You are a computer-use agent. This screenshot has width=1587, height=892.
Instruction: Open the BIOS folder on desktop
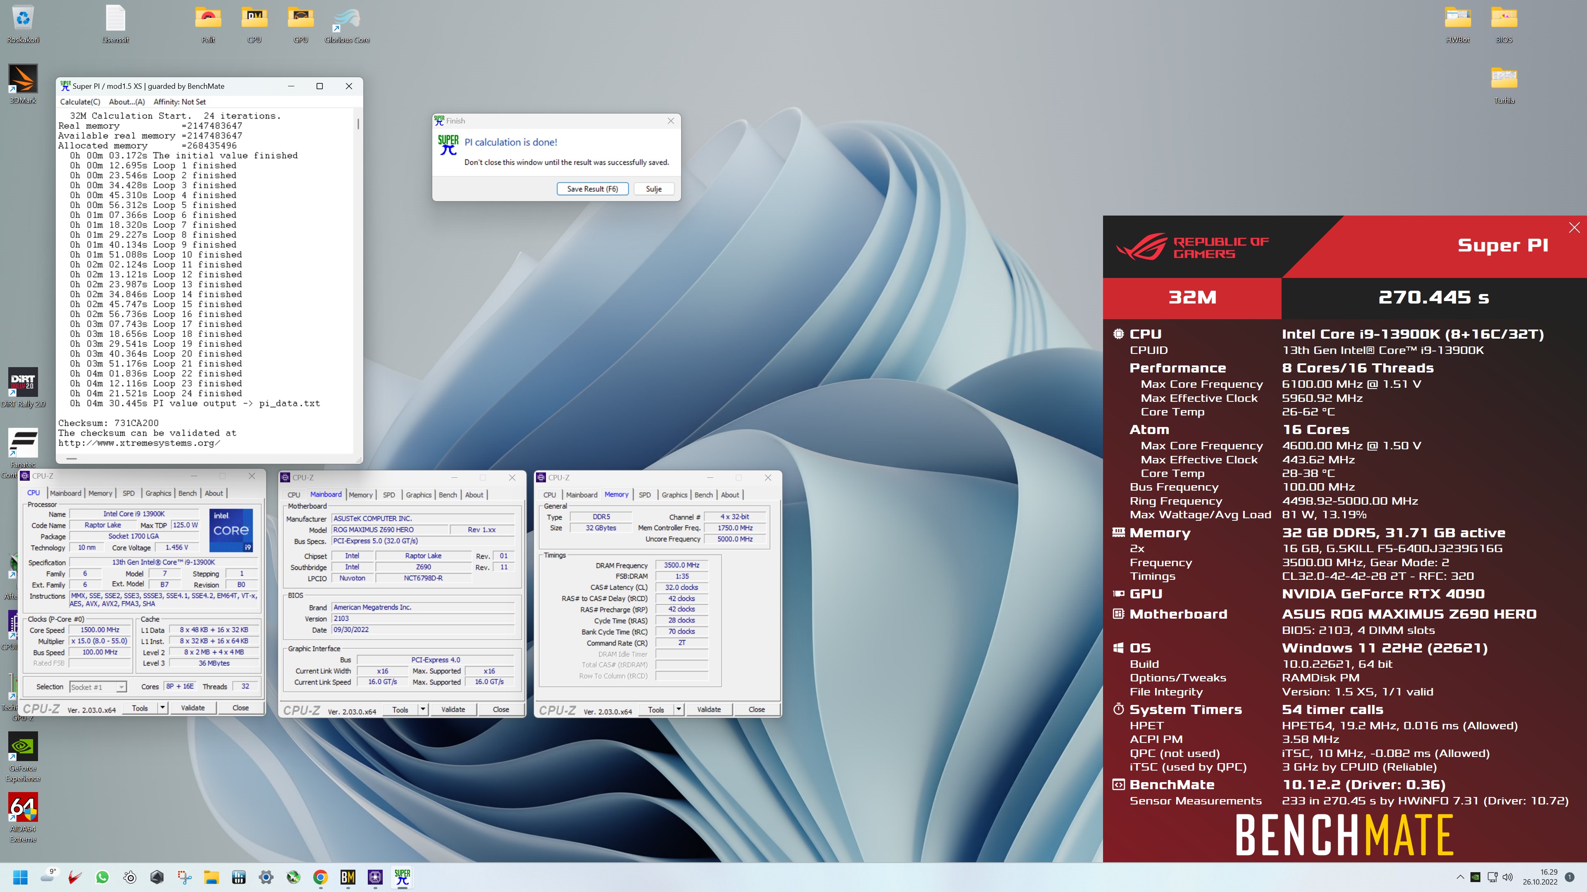pos(1504,24)
